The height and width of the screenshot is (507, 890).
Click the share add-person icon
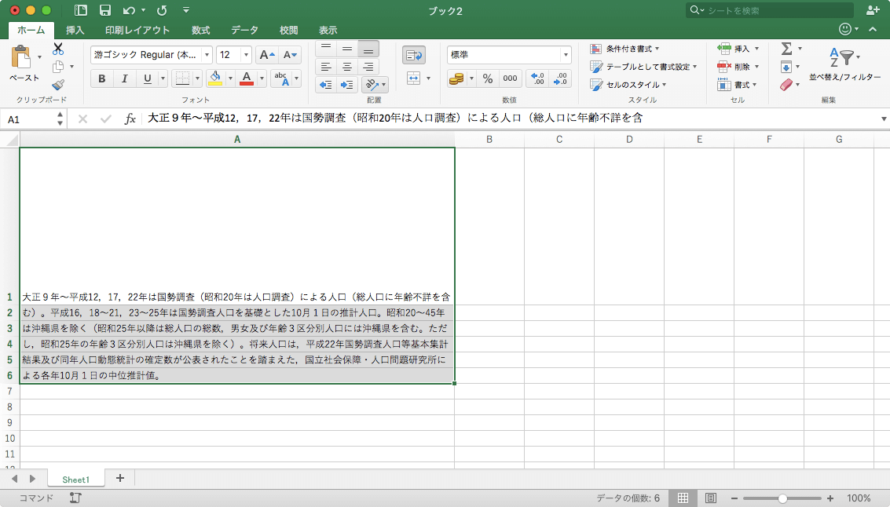[873, 10]
